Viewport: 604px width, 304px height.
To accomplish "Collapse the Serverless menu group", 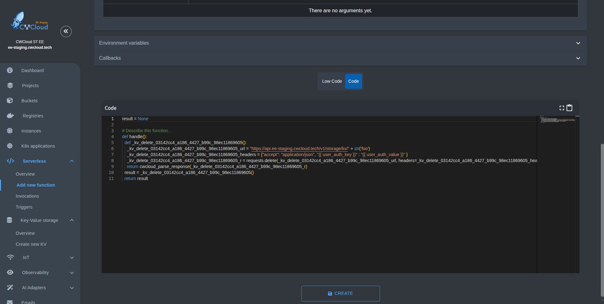I will (72, 161).
